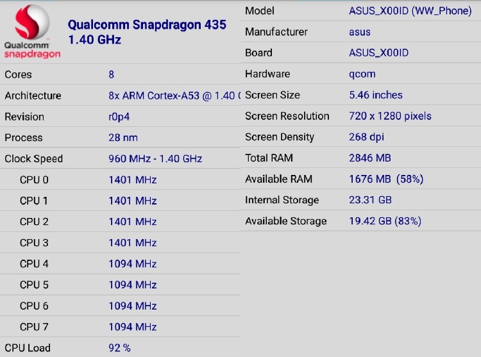
Task: Select the CPU 7 label
Action: pyautogui.click(x=34, y=327)
